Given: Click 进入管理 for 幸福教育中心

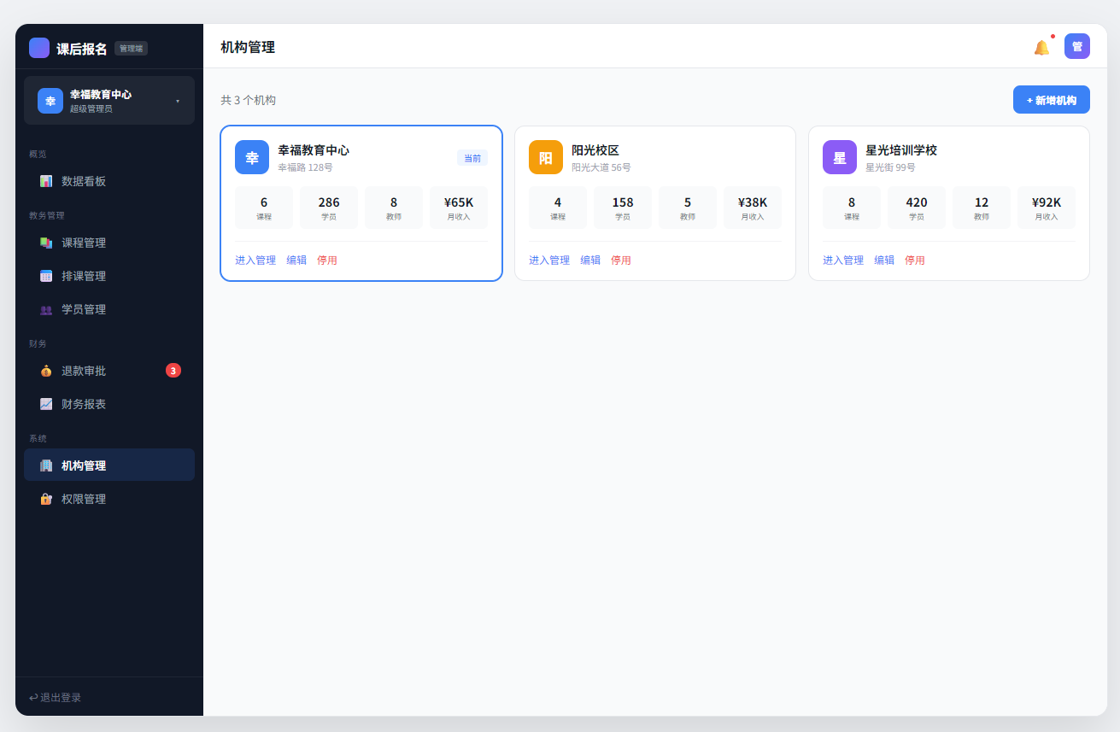Looking at the screenshot, I should tap(255, 261).
